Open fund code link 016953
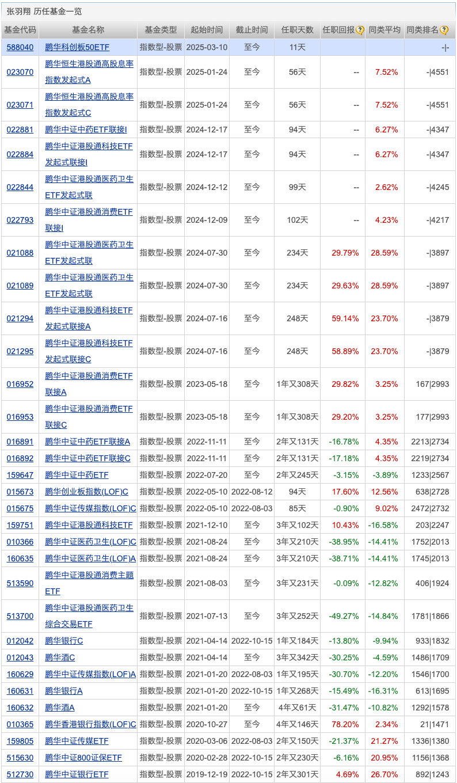 (x=20, y=417)
